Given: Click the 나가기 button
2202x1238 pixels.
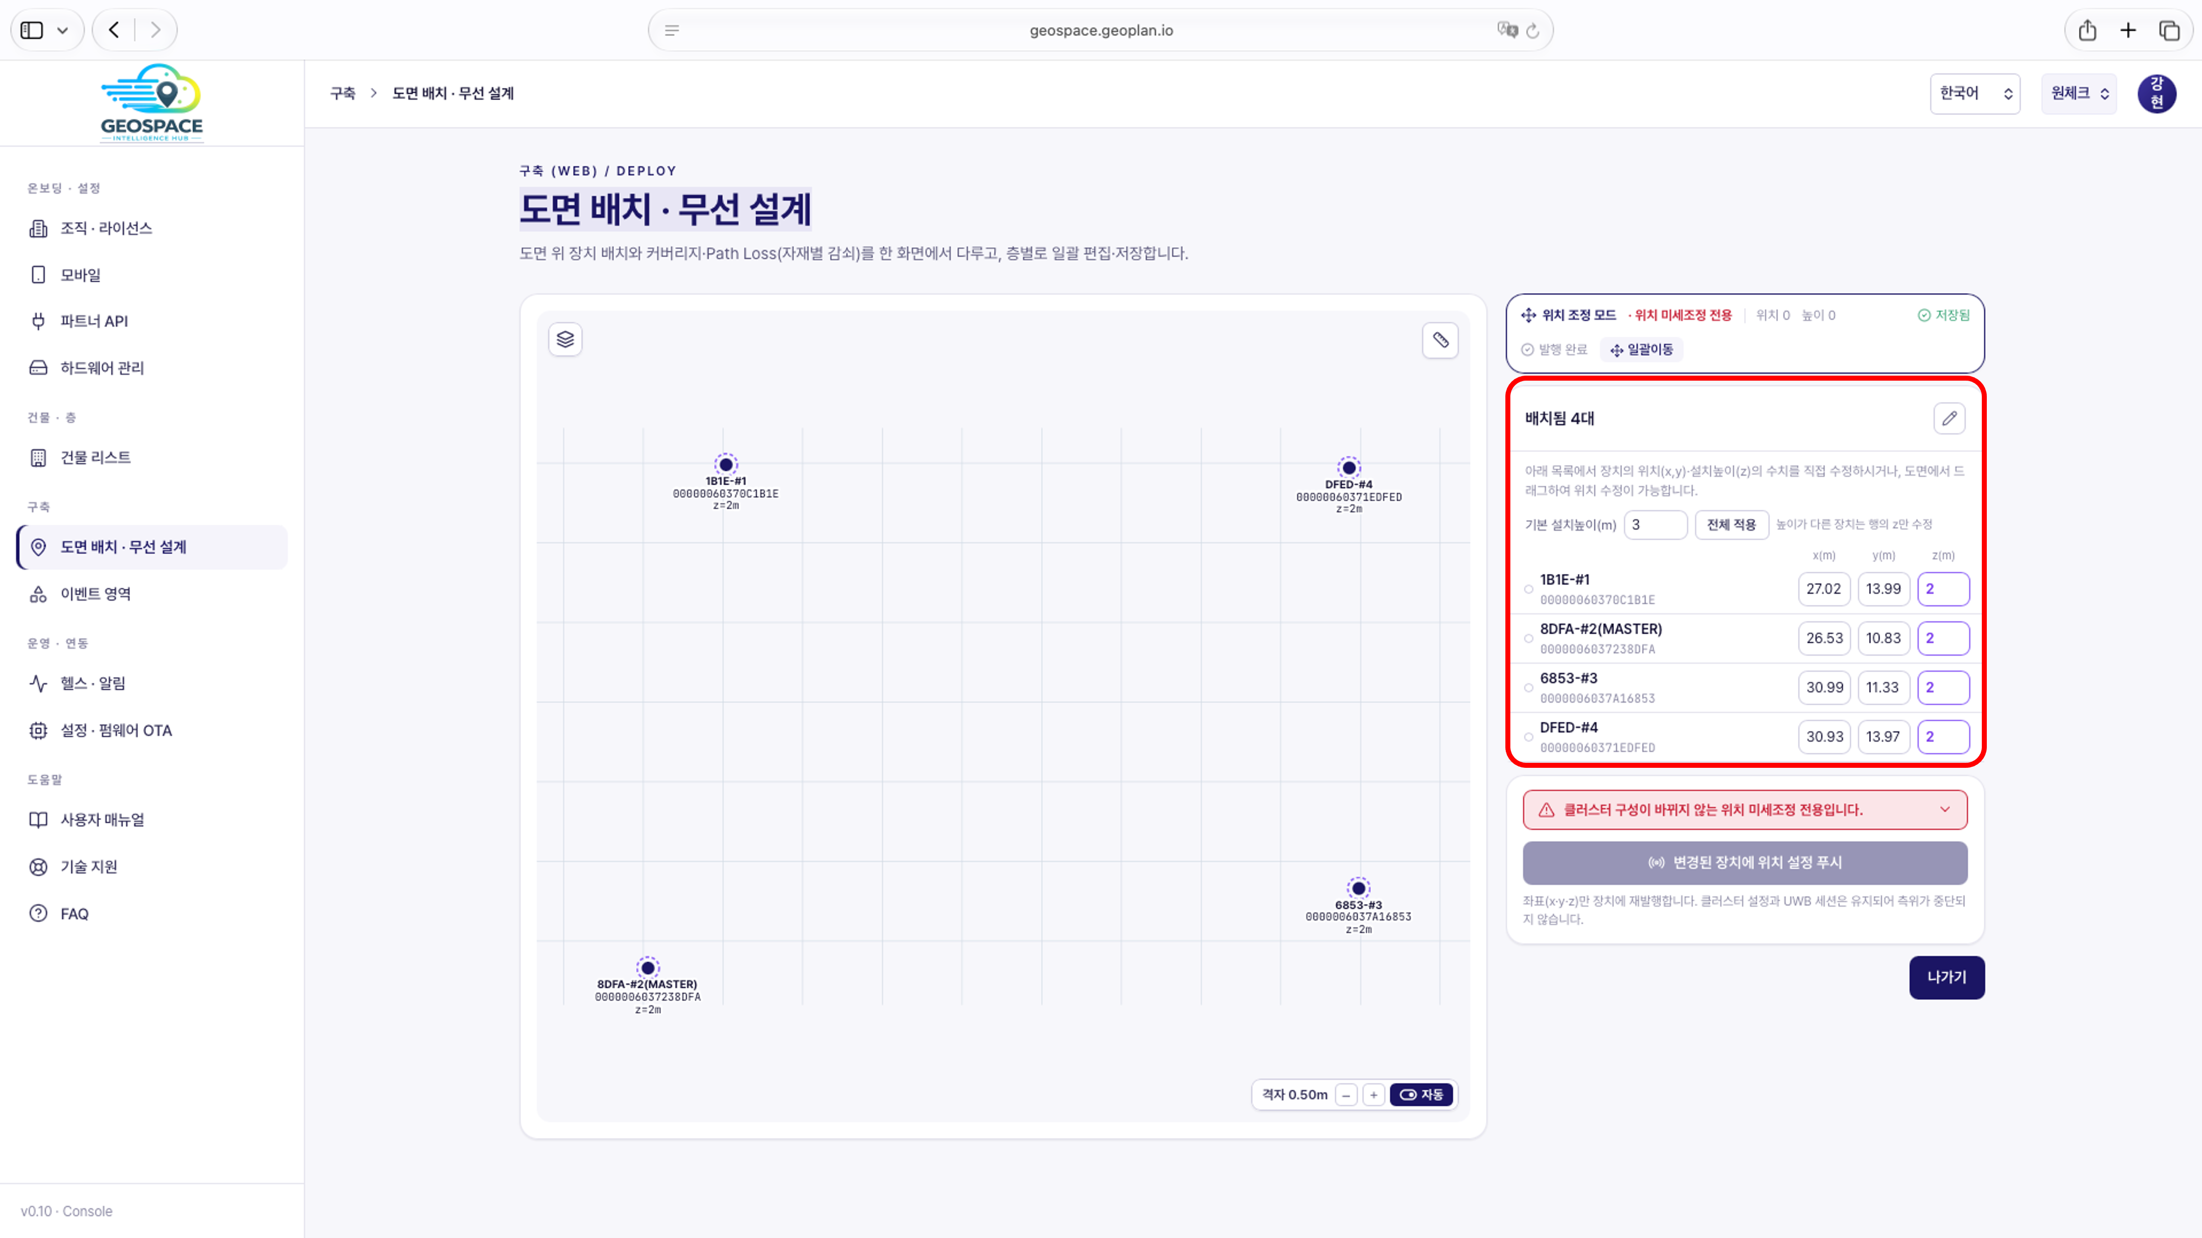Looking at the screenshot, I should point(1946,977).
